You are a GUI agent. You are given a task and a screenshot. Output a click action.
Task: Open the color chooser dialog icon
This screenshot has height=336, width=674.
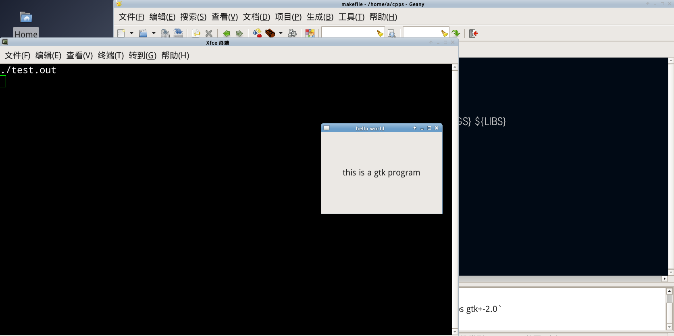[310, 33]
